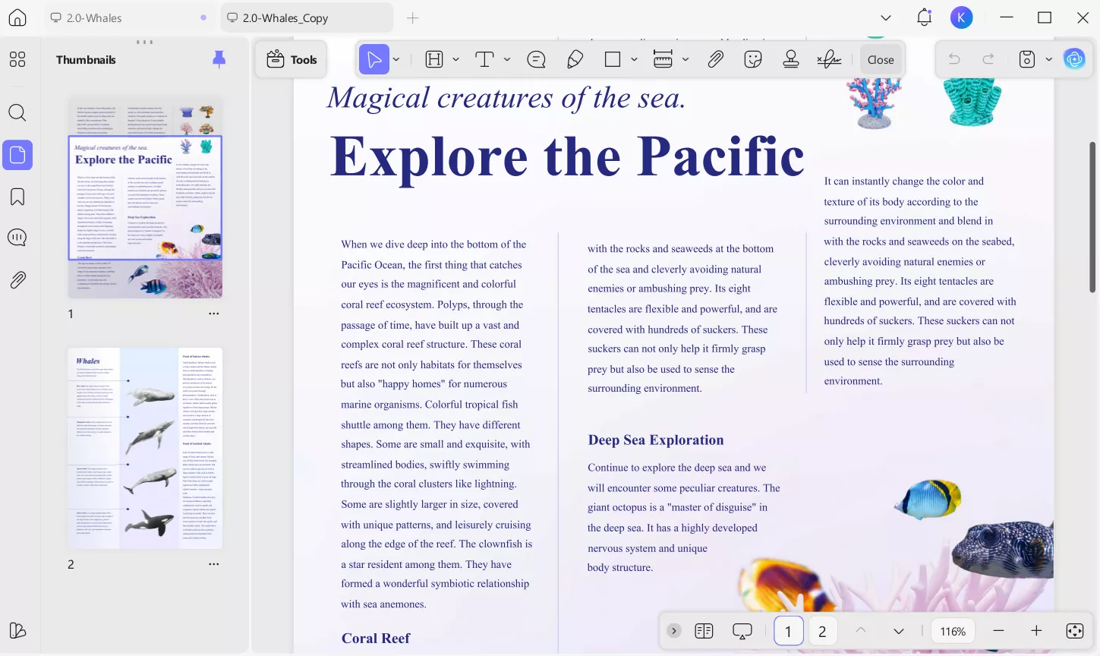Choose the signature tool icon
Viewport: 1100px width, 656px height.
(828, 59)
